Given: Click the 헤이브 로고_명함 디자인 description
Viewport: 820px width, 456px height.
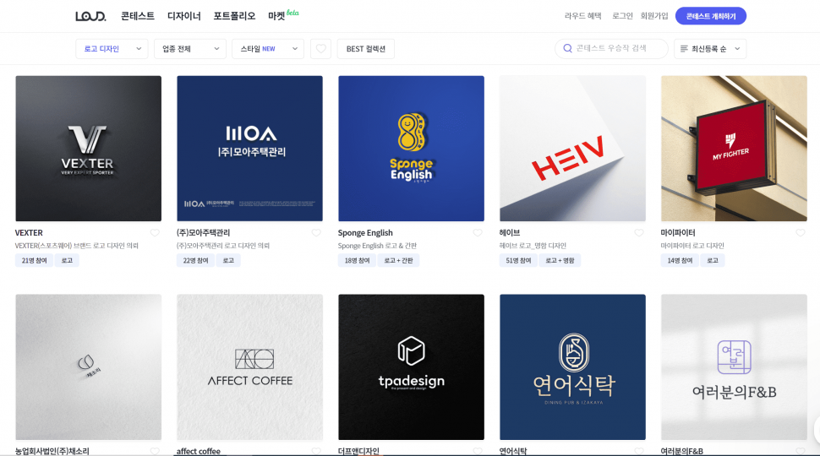Looking at the screenshot, I should coord(533,246).
